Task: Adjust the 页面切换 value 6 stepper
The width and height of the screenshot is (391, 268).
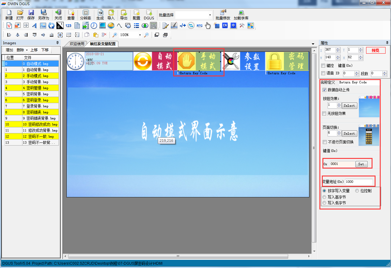Action: (x=339, y=133)
